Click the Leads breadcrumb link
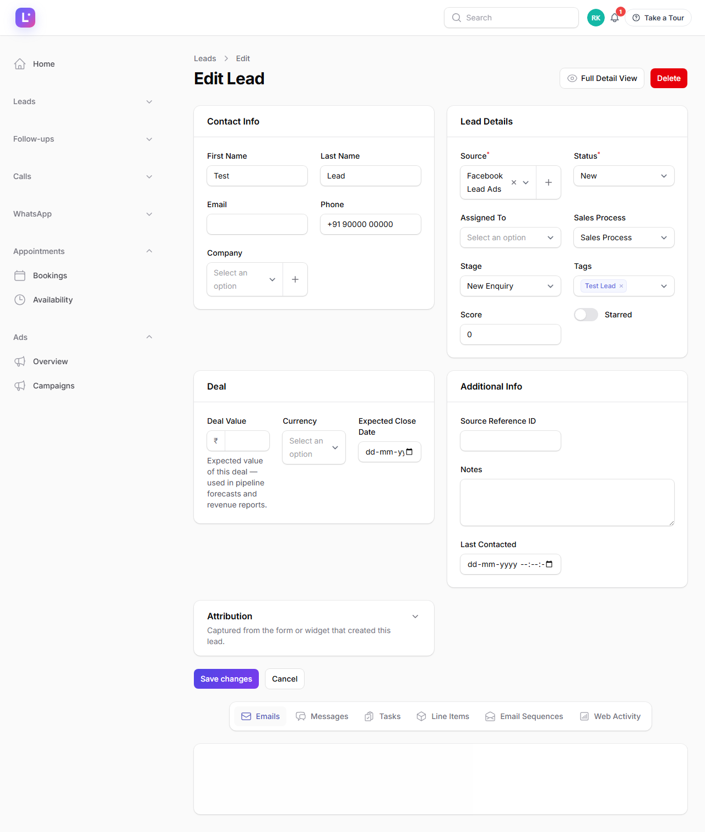 coord(205,58)
